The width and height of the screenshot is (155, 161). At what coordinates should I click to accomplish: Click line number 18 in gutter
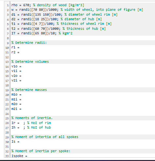(7, 85)
